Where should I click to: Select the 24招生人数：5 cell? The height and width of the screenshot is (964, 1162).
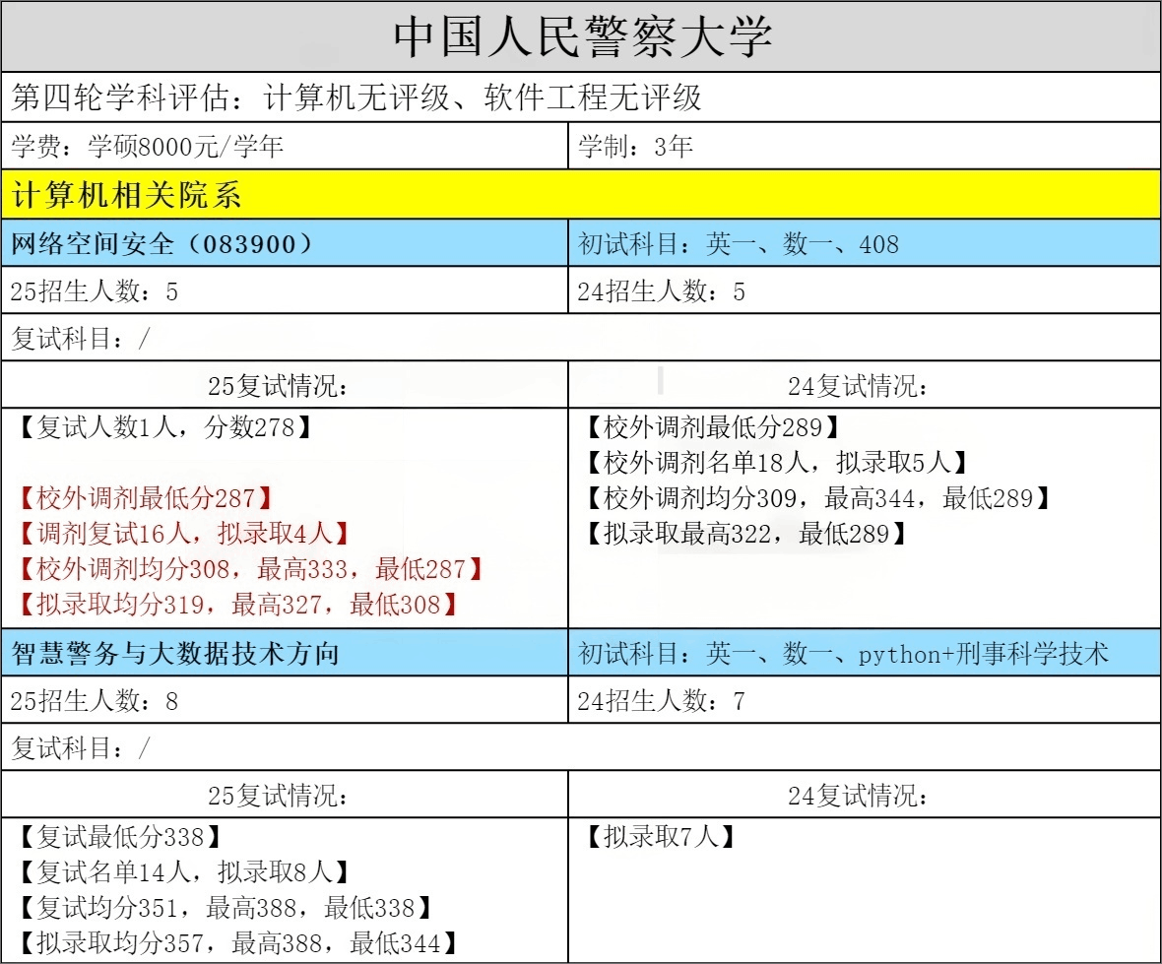662,291
